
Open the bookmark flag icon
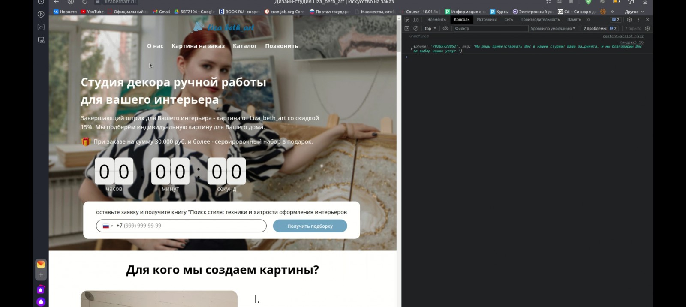571,2
